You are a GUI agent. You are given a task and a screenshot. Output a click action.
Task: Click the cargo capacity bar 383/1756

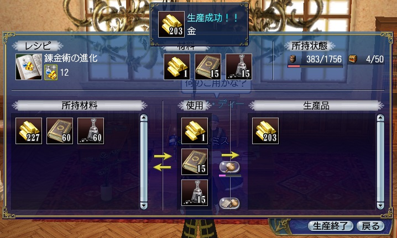(x=315, y=61)
